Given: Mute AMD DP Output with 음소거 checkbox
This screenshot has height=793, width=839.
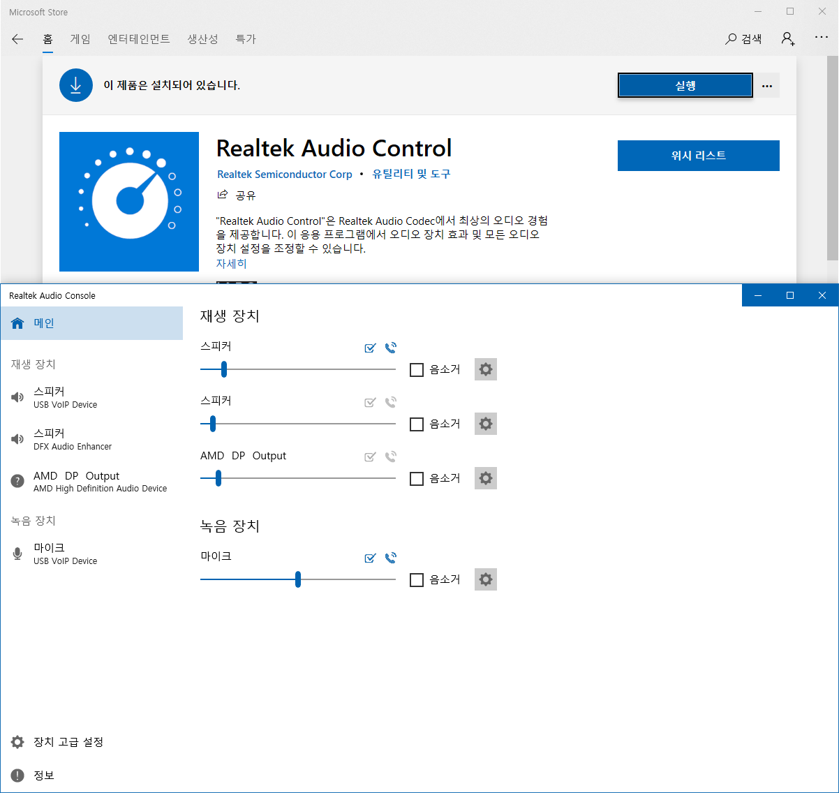Looking at the screenshot, I should tap(417, 479).
